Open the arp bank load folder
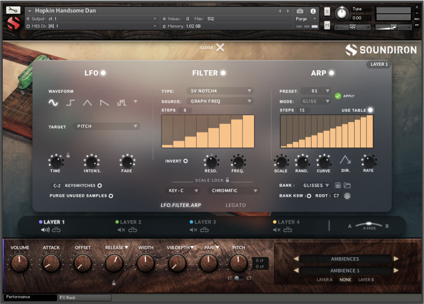The width and height of the screenshot is (424, 304). click(347, 185)
